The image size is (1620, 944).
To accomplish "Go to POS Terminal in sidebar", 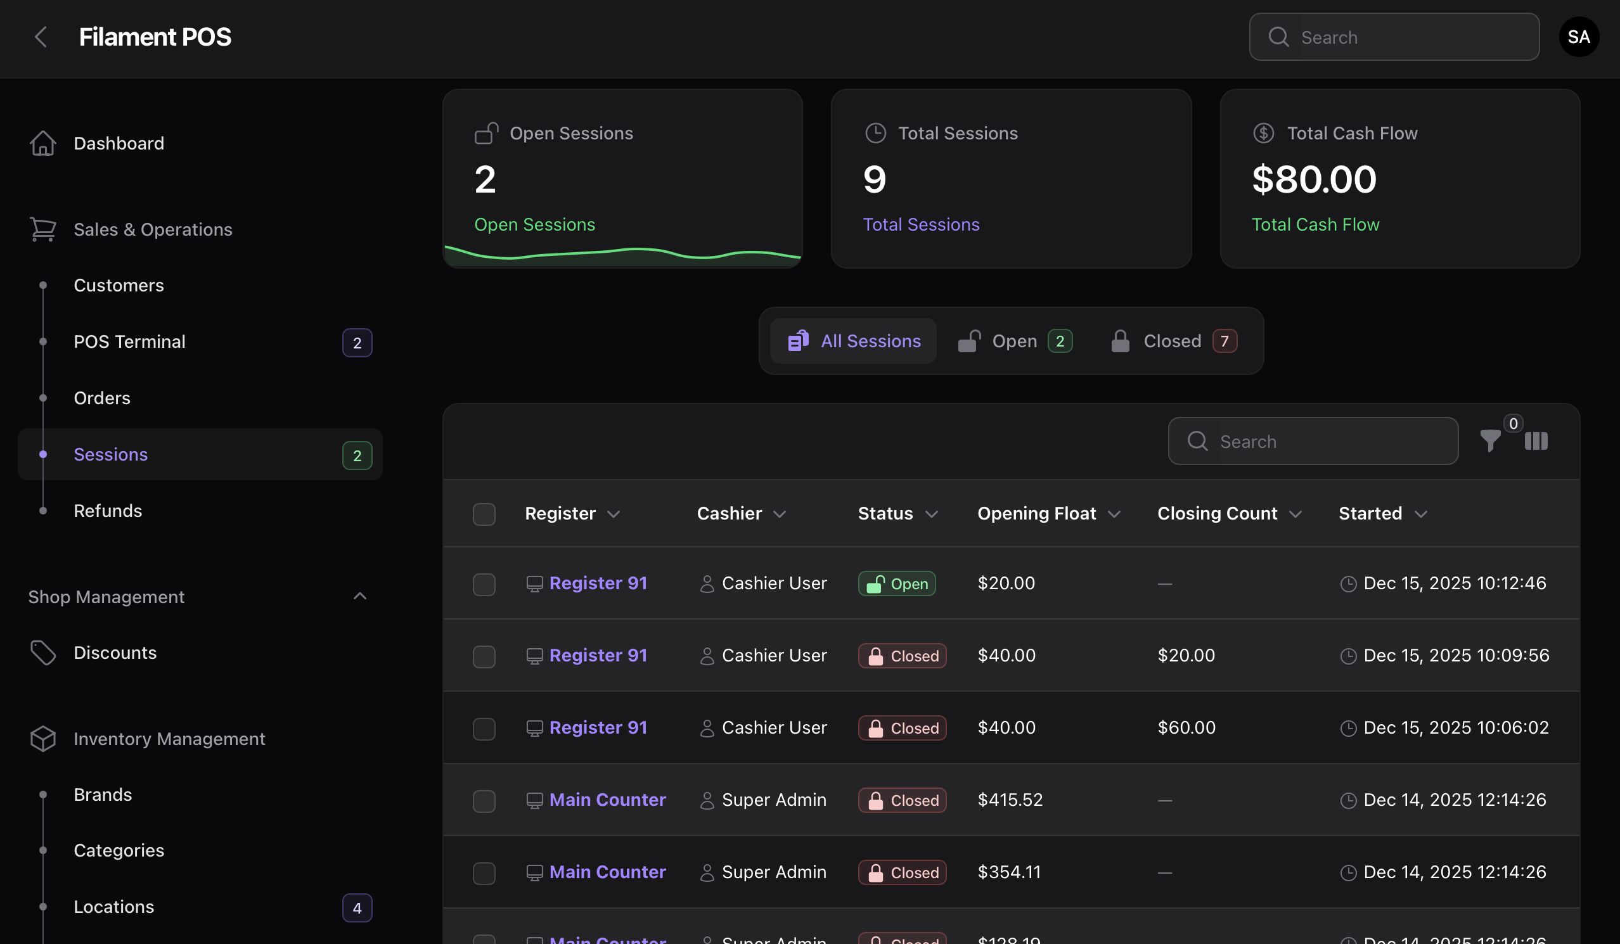I will point(129,341).
